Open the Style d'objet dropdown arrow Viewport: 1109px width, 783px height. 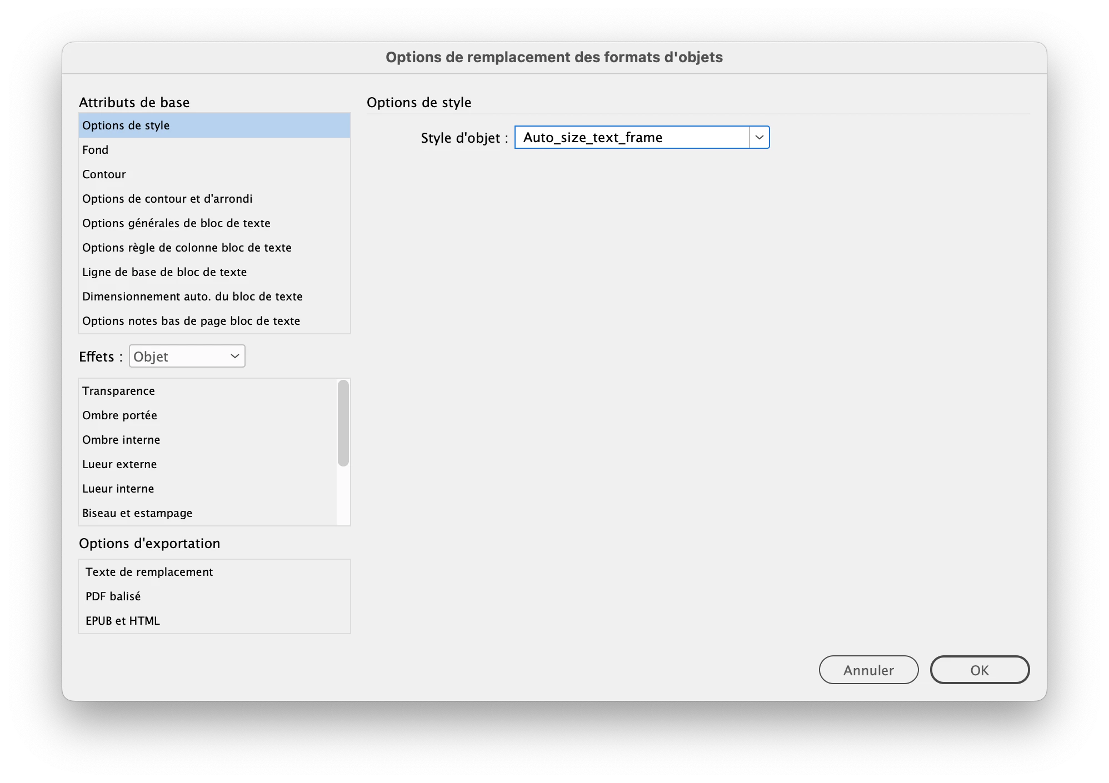tap(759, 137)
